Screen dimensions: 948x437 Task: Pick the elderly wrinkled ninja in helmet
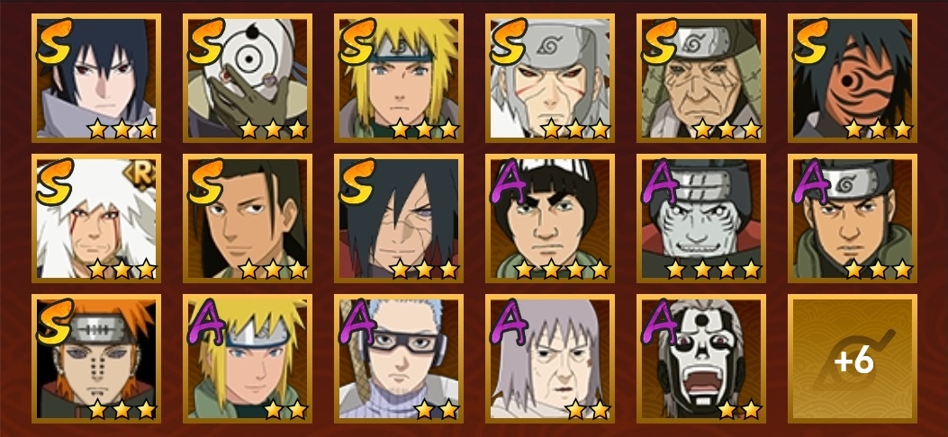700,78
